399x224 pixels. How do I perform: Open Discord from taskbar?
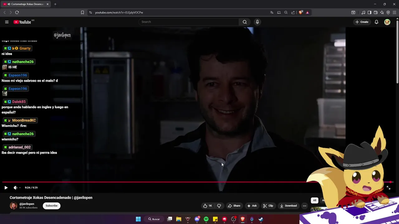coord(197,219)
